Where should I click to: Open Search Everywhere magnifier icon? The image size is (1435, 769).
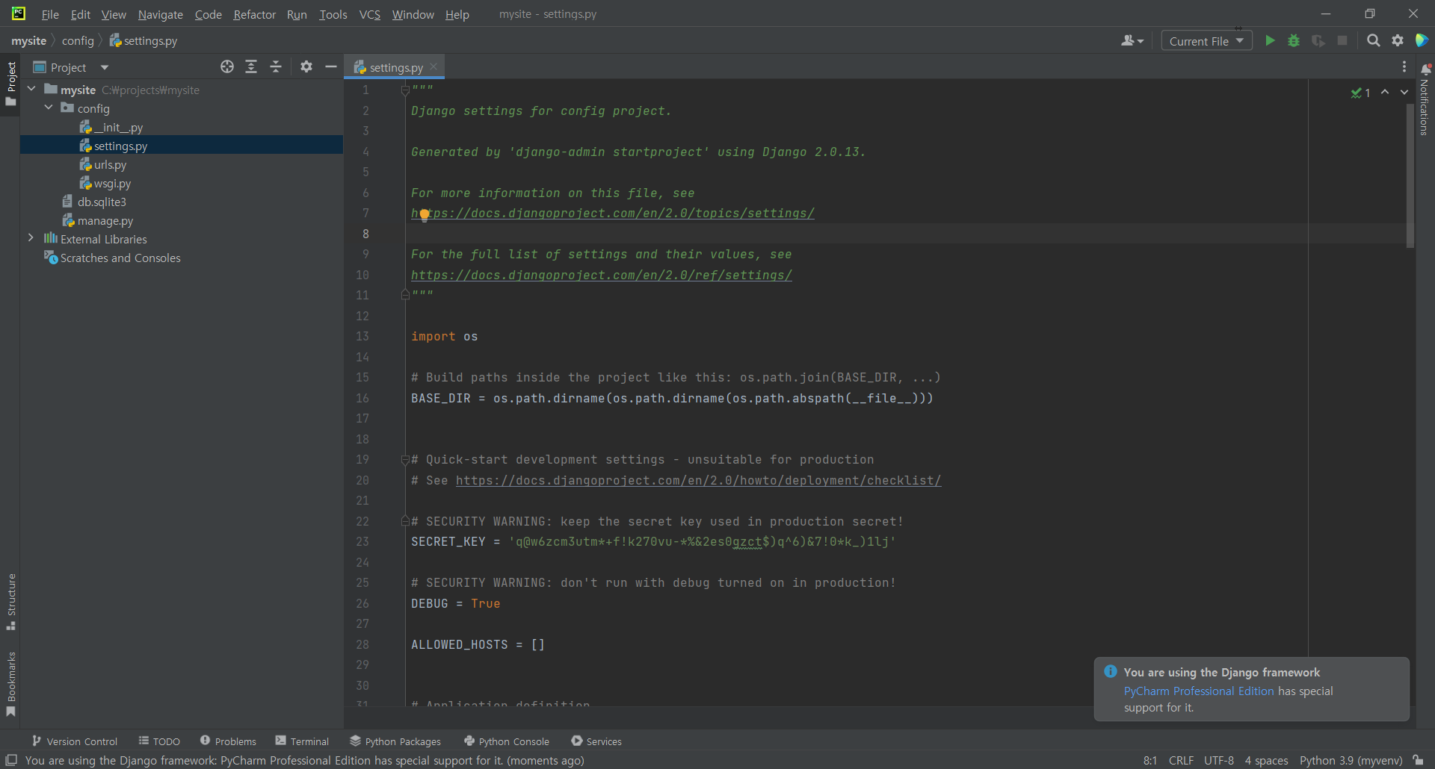pos(1373,40)
